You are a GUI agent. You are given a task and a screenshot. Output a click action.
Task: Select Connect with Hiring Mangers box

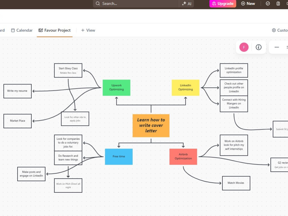point(234,104)
